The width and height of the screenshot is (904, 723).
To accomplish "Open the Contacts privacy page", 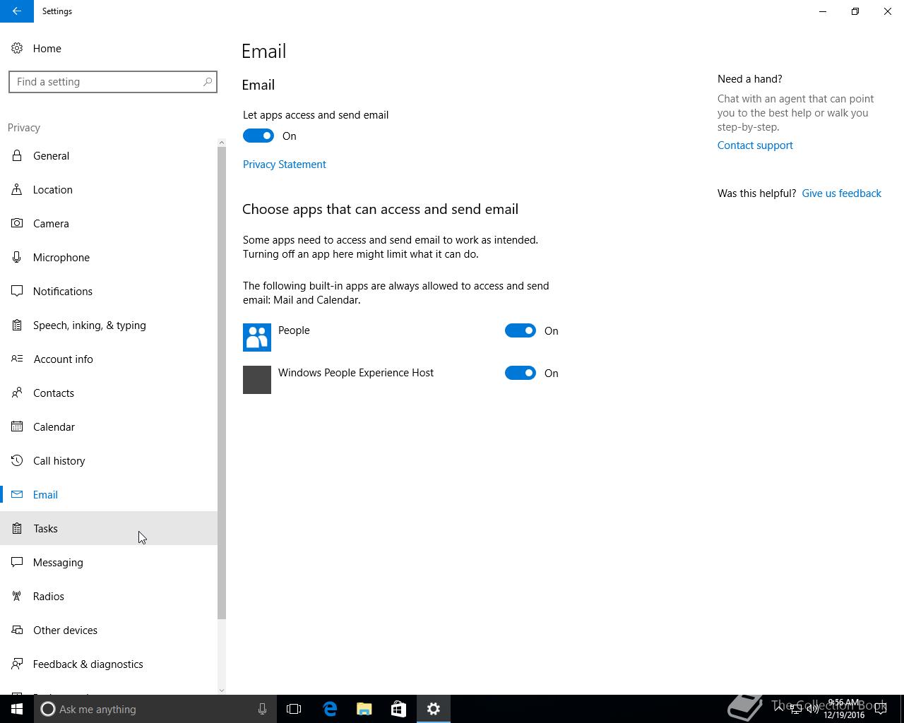I will click(109, 393).
